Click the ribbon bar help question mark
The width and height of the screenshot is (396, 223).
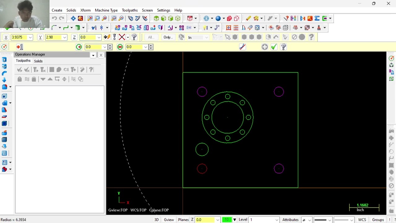tap(283, 47)
